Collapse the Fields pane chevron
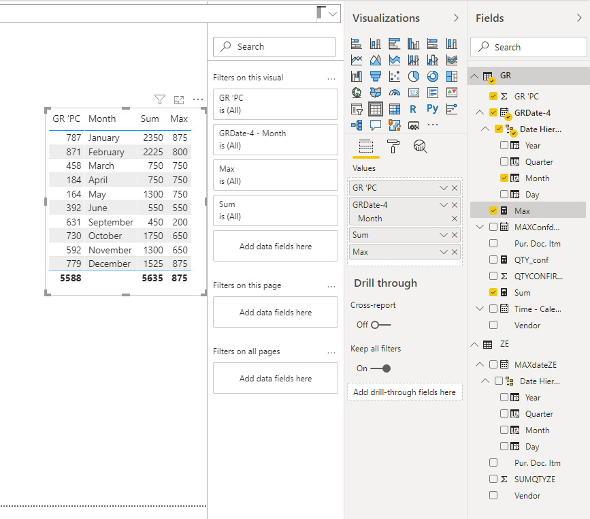Image resolution: width=590 pixels, height=519 pixels. (579, 18)
